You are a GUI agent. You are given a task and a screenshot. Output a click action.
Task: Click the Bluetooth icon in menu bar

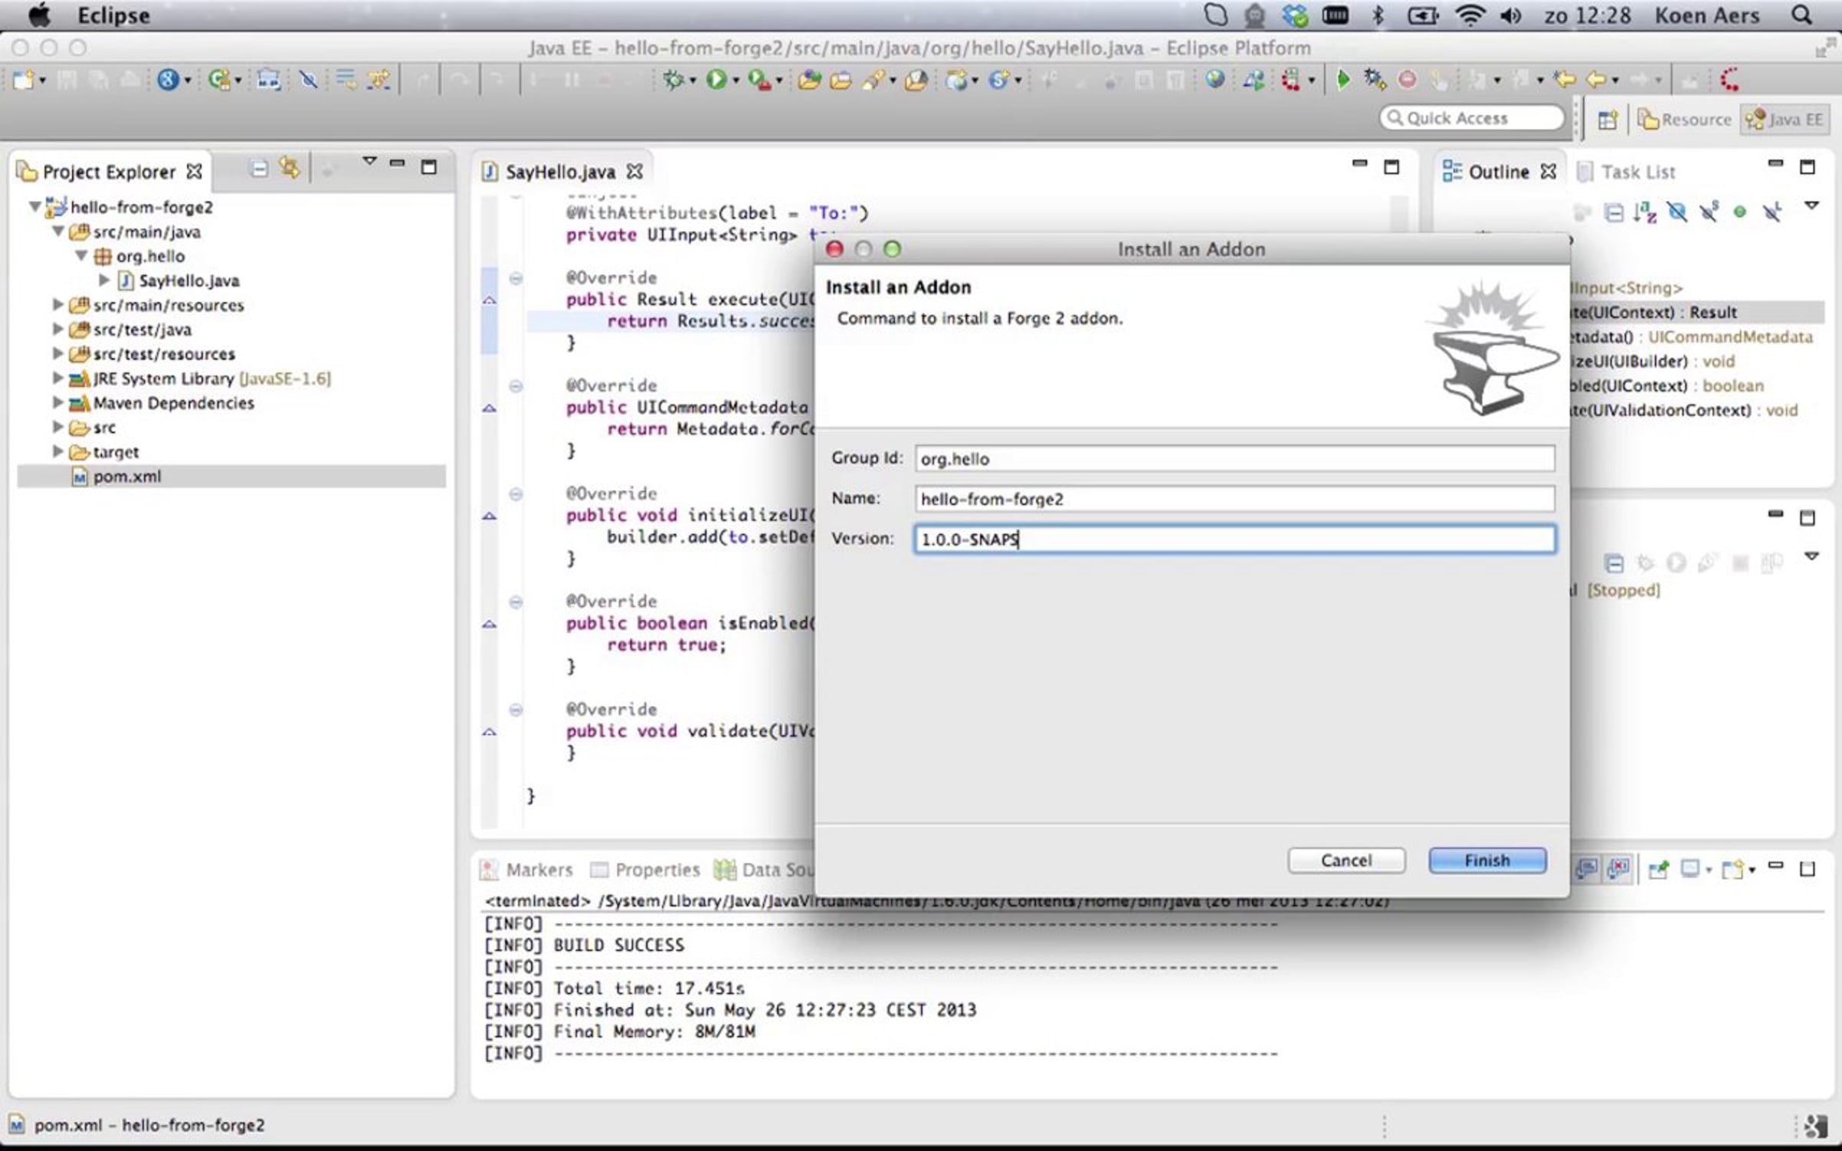1378,15
